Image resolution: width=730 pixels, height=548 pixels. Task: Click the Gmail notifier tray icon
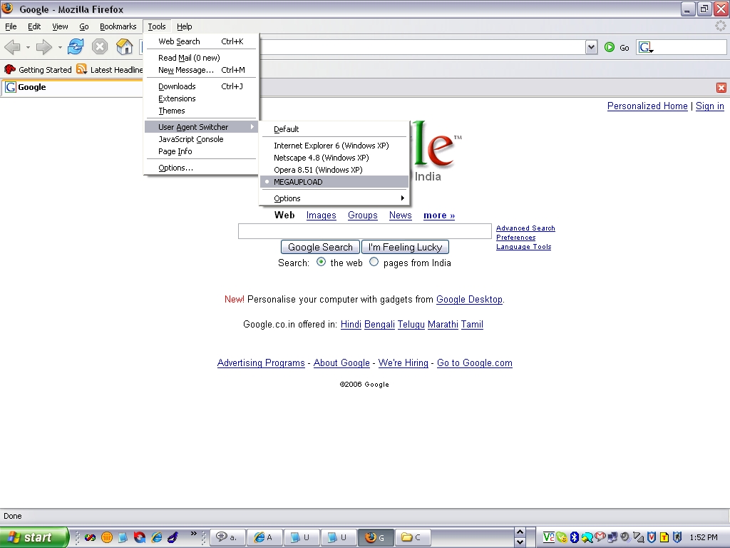(600, 537)
